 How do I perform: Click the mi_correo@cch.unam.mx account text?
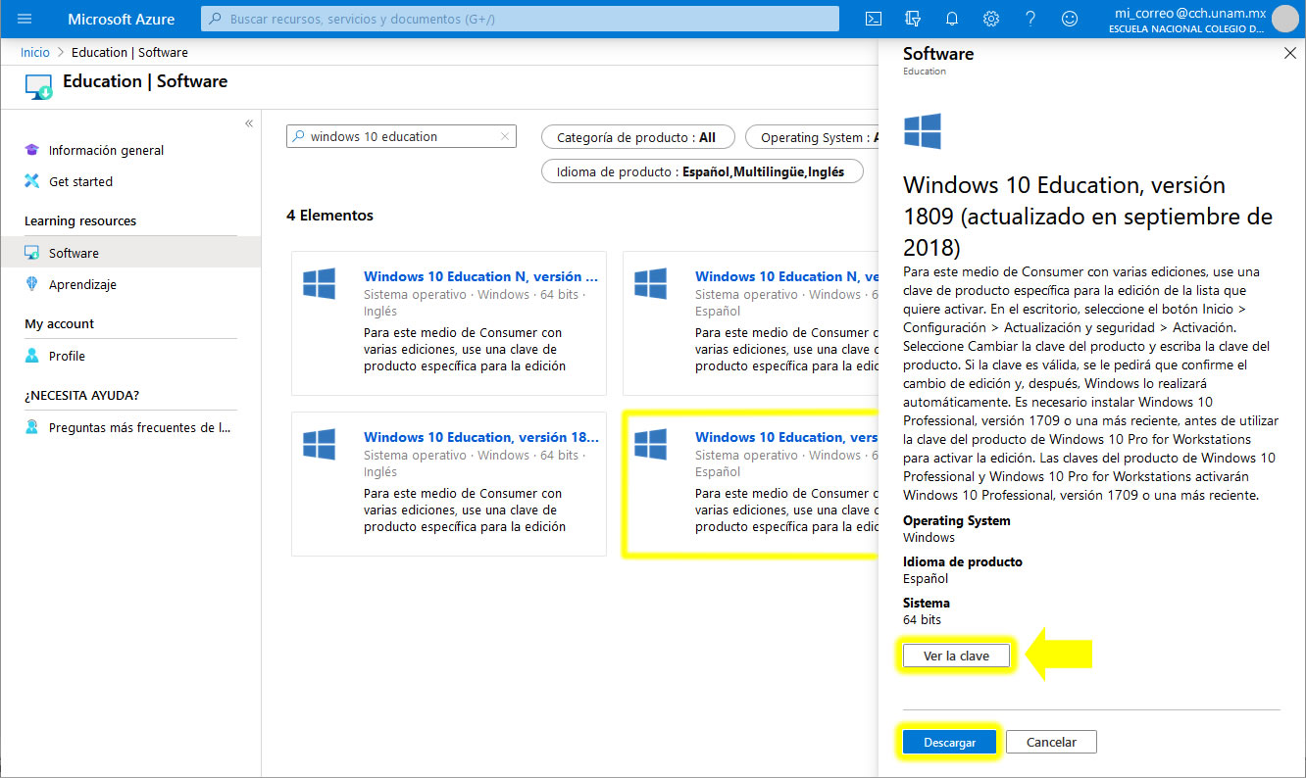[1190, 14]
